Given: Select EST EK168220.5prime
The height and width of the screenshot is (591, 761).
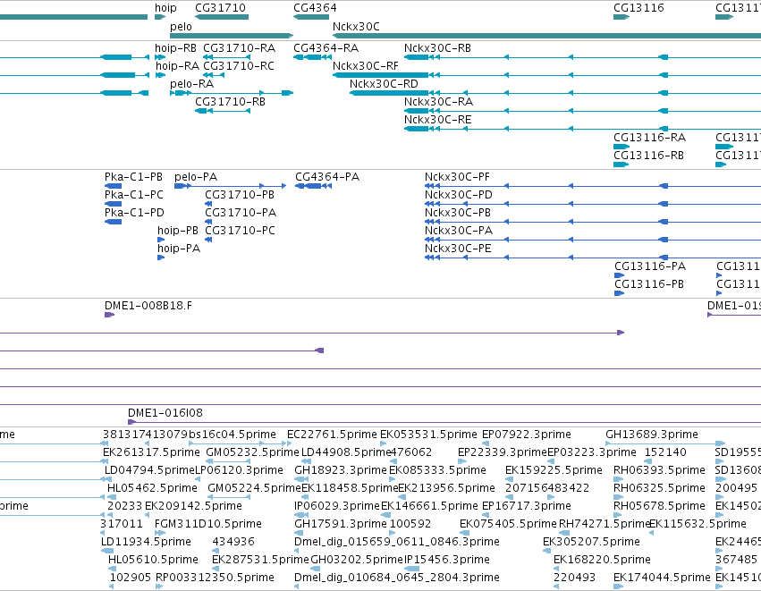Looking at the screenshot, I should tap(603, 561).
